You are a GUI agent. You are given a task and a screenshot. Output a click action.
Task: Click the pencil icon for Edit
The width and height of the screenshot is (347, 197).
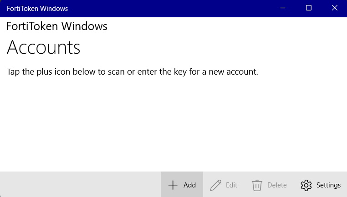[215, 185]
